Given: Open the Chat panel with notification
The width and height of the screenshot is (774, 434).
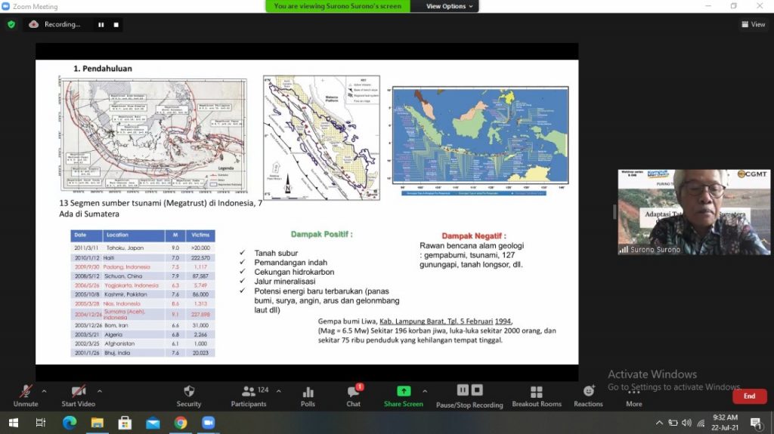Looking at the screenshot, I should pos(354,396).
